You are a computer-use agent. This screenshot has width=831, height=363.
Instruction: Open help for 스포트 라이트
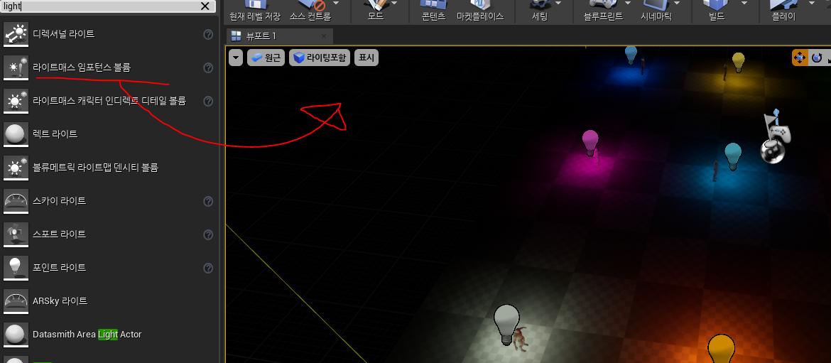point(208,234)
